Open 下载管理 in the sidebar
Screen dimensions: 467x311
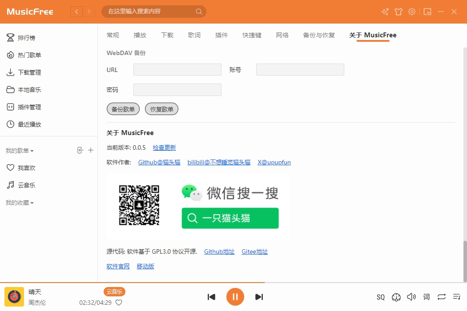[x=29, y=72]
